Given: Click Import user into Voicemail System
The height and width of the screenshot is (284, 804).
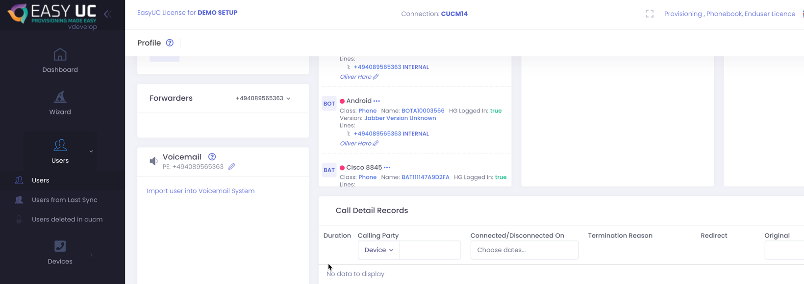Looking at the screenshot, I should (x=201, y=191).
